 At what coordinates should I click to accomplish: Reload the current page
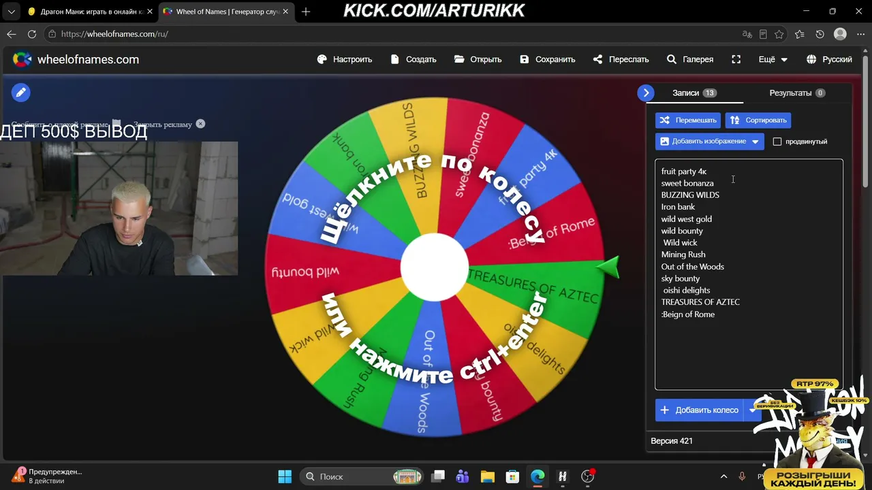click(32, 34)
